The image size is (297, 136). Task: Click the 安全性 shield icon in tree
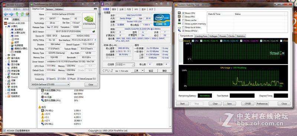click(x=9, y=87)
